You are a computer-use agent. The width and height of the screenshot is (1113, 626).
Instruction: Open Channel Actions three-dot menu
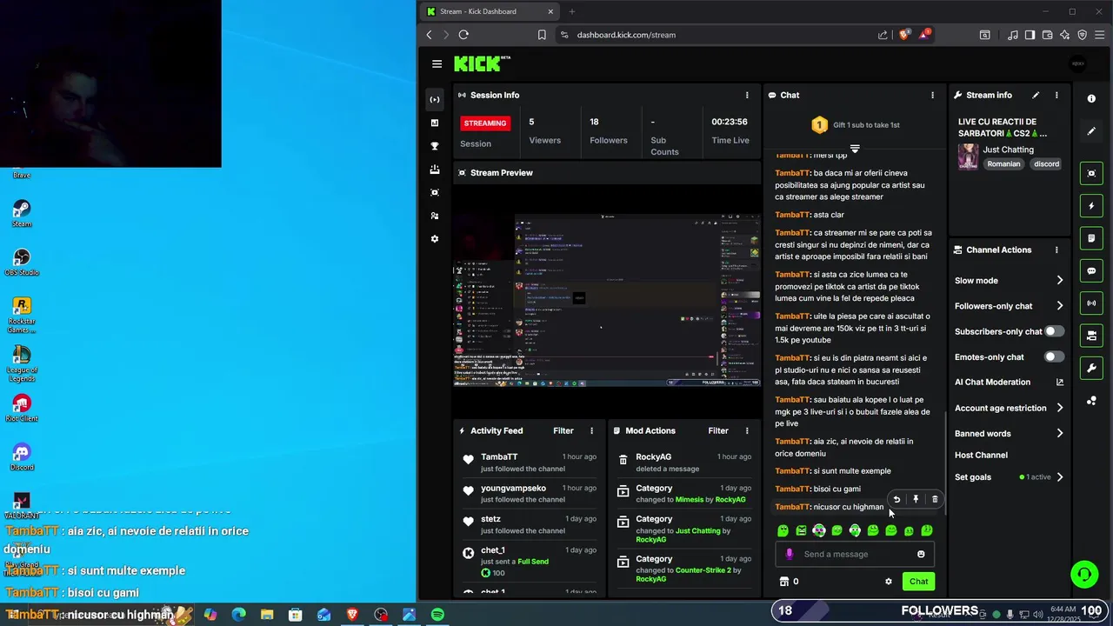[x=1056, y=250]
